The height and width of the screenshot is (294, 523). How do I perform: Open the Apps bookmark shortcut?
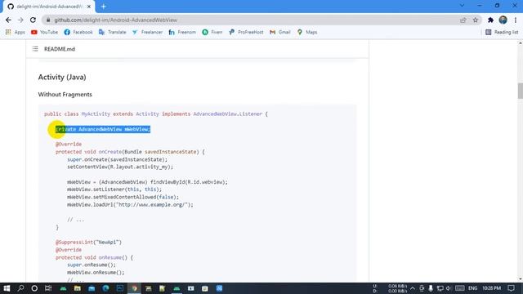(16, 32)
